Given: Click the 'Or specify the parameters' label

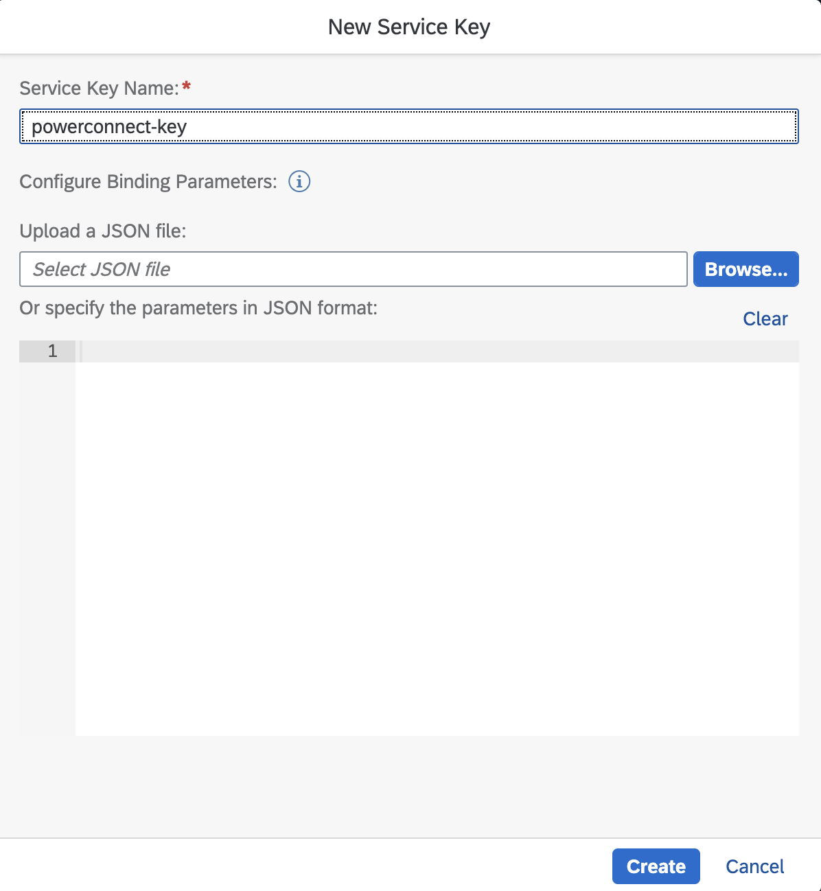Looking at the screenshot, I should pos(198,308).
